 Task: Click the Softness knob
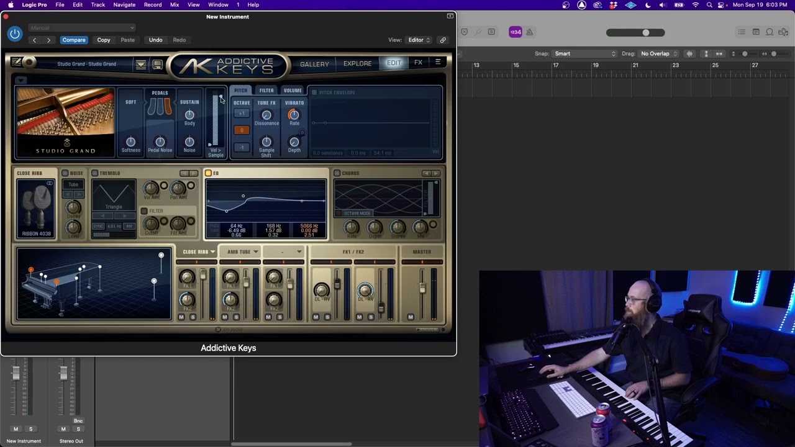(x=130, y=142)
